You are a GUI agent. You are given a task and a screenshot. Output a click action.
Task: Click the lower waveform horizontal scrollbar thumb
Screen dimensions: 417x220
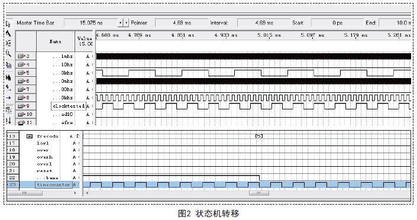tap(258, 193)
